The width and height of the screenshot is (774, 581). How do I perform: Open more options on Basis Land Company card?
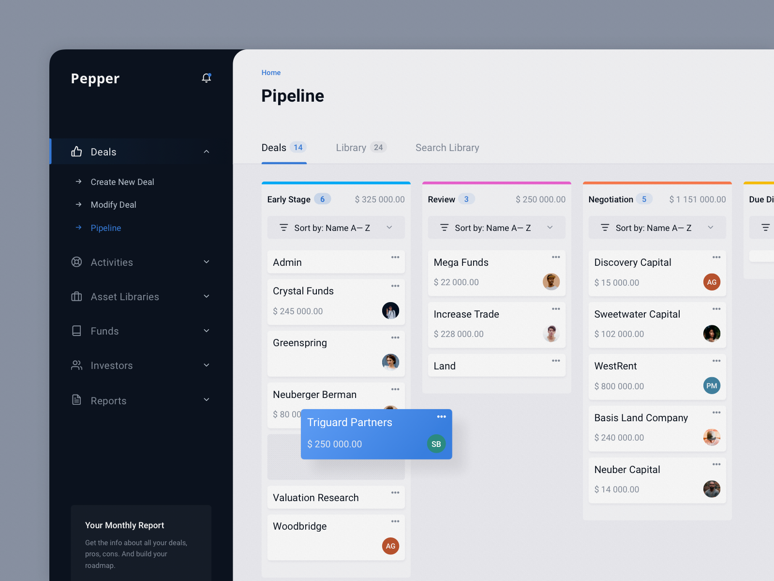coord(716,413)
